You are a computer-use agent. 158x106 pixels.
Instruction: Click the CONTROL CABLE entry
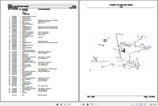pos(27,83)
